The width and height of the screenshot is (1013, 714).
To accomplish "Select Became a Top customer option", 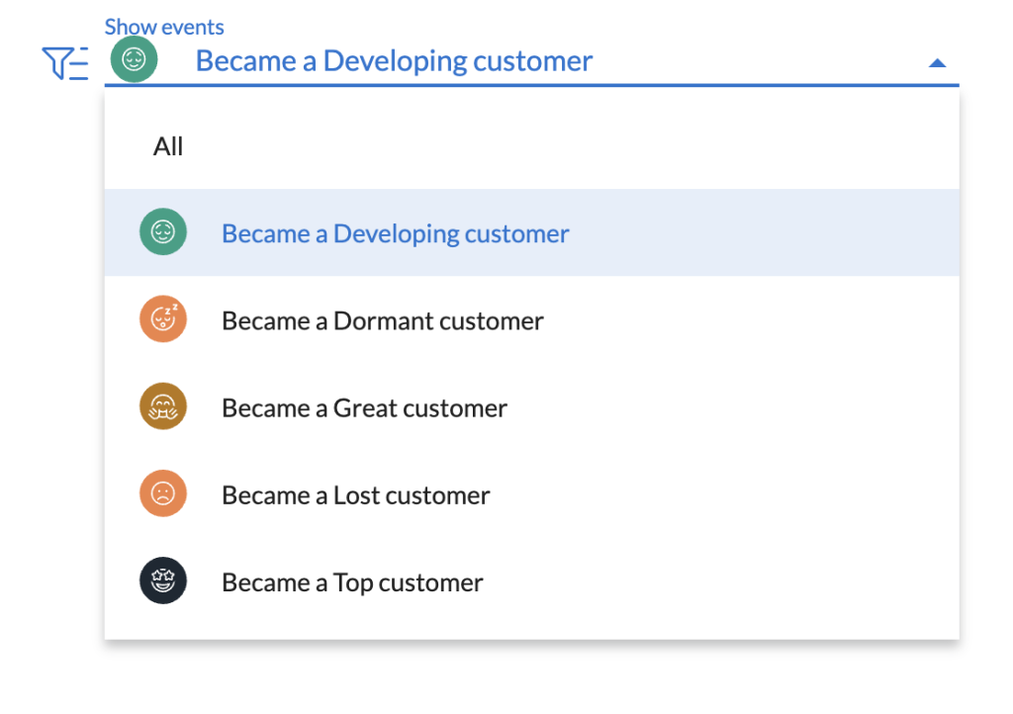I will tap(531, 581).
